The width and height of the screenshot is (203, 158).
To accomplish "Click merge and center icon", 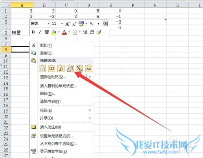I will pyautogui.click(x=105, y=24).
